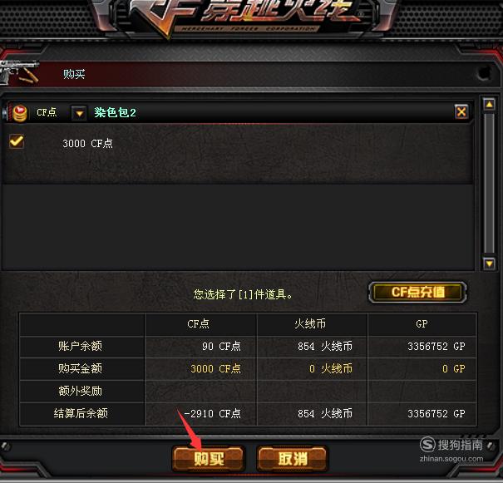Screen dimensions: 503x483
Task: Click the round knob in header bar
Action: [483, 73]
